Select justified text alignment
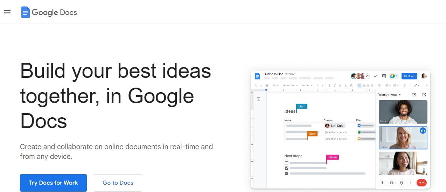 pos(372,86)
